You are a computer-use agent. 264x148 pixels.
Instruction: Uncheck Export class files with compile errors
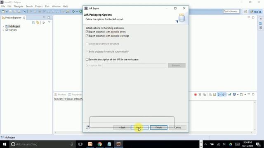coord(87,32)
